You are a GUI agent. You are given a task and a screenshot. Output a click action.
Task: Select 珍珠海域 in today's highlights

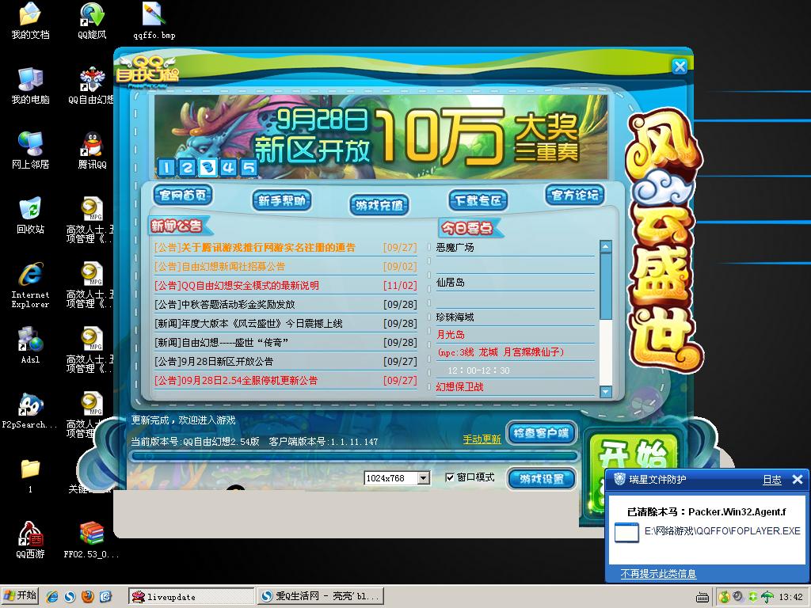(455, 317)
